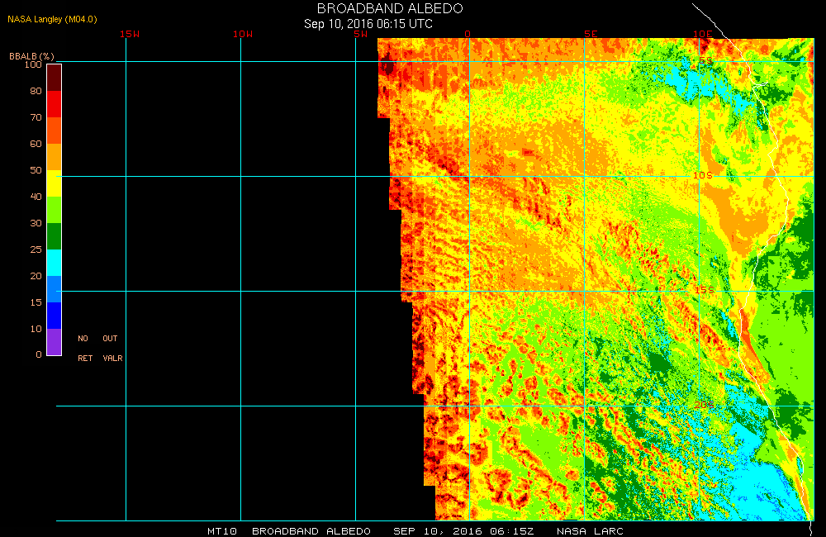Click the dark blue 10-15% legend swatch
The height and width of the screenshot is (537, 826).
click(x=55, y=315)
